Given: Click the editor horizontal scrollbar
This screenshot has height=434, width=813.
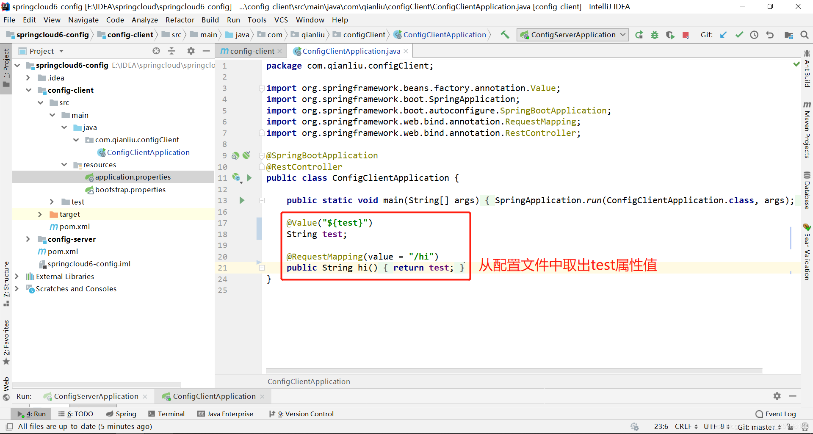Looking at the screenshot, I should 514,370.
